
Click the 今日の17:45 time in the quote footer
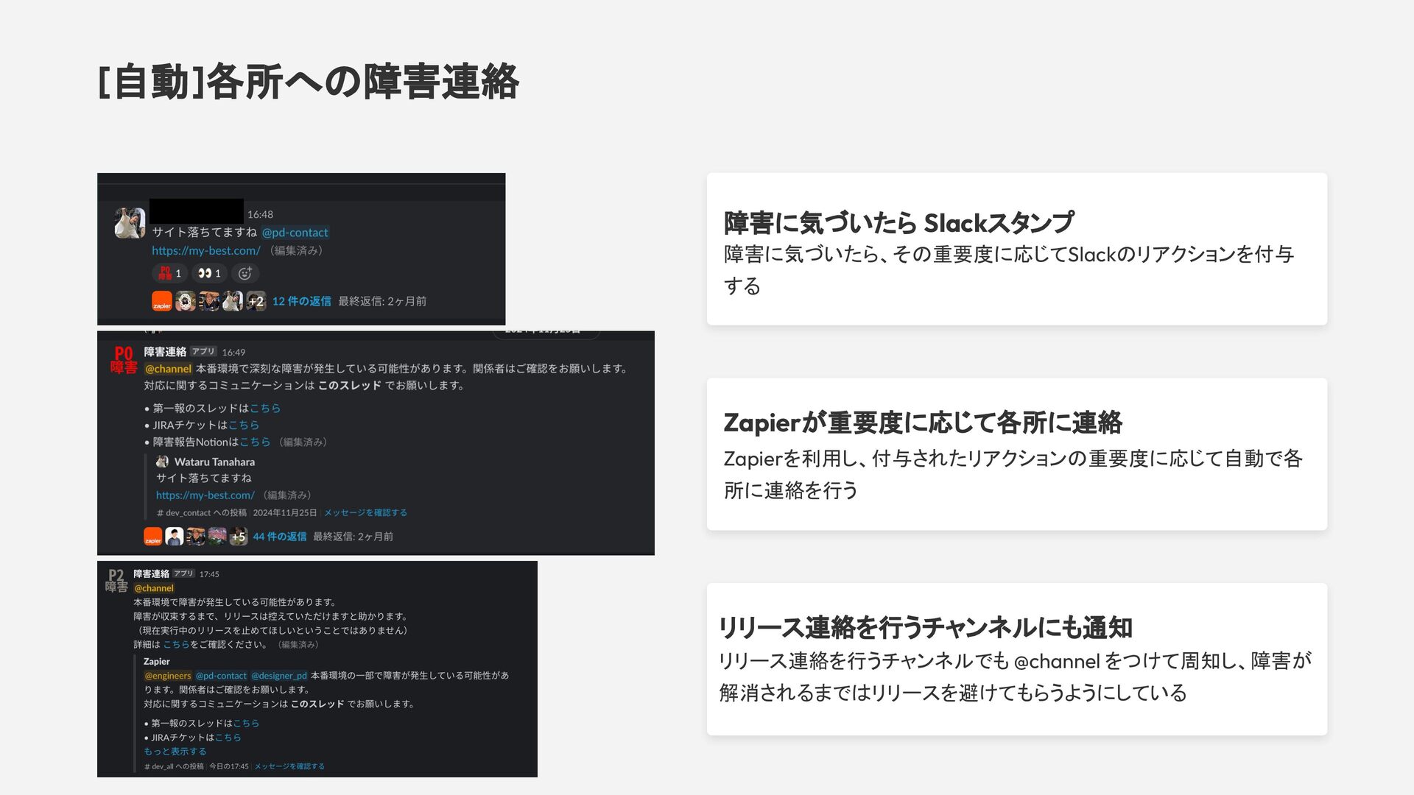(229, 766)
